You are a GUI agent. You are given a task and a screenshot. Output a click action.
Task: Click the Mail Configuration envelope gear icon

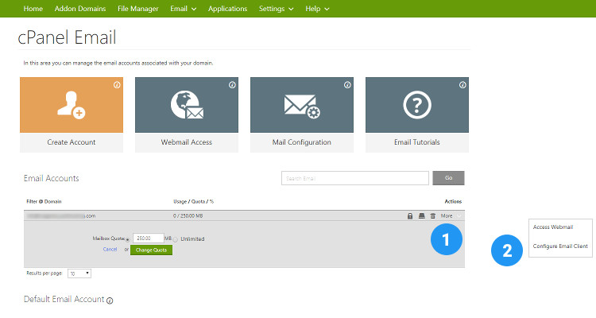pyautogui.click(x=302, y=106)
